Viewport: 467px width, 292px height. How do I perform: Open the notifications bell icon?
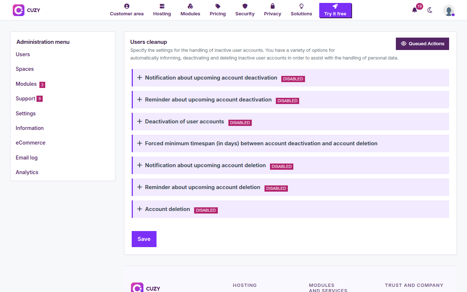click(414, 10)
